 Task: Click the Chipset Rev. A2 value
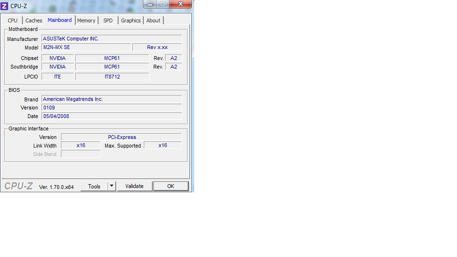[x=174, y=58]
